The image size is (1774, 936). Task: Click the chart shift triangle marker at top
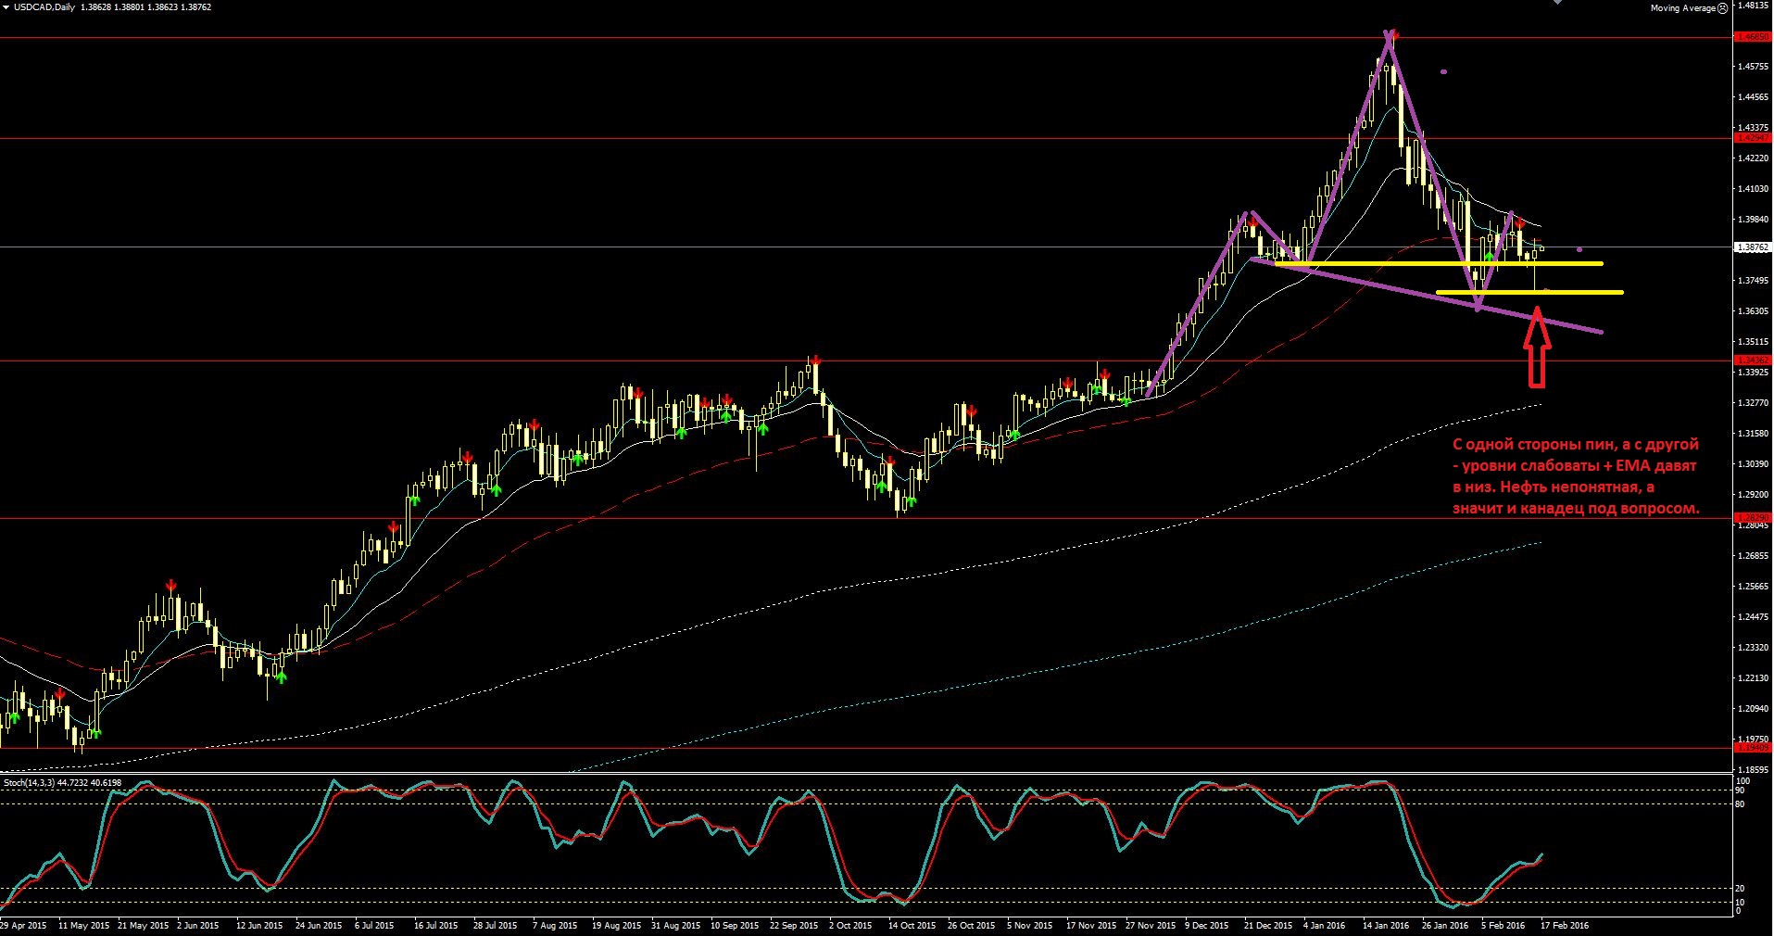click(1557, 3)
